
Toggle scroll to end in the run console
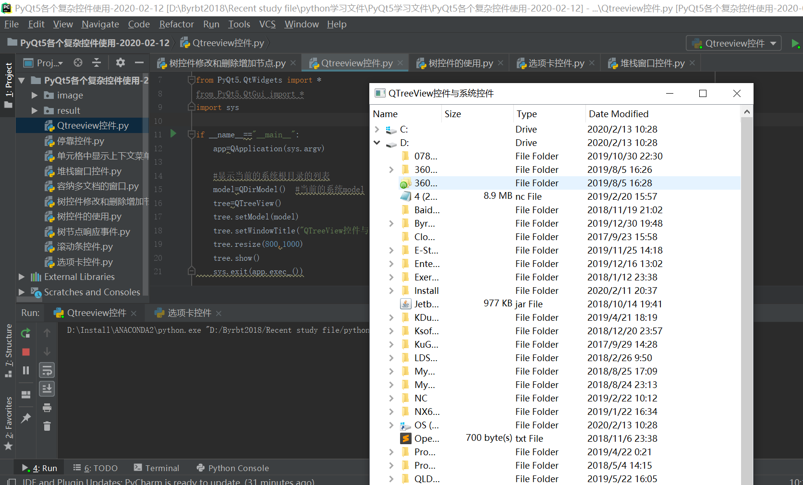coord(47,388)
